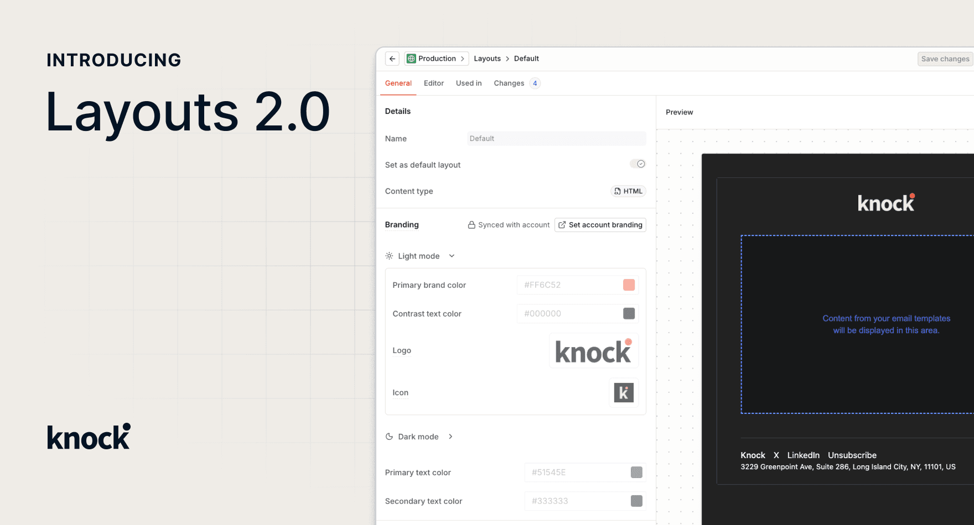Click the HTML content type badge
The width and height of the screenshot is (974, 525).
coord(628,191)
